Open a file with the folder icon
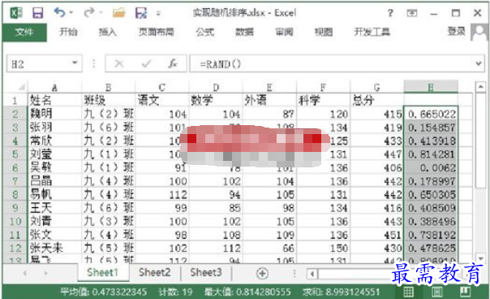 pyautogui.click(x=118, y=13)
